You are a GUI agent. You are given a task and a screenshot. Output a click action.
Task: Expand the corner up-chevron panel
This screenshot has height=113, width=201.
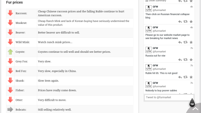click(195, 109)
